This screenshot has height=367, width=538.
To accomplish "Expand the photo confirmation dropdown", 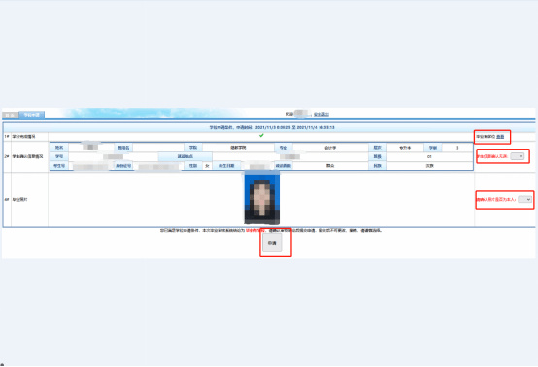I will pyautogui.click(x=524, y=199).
